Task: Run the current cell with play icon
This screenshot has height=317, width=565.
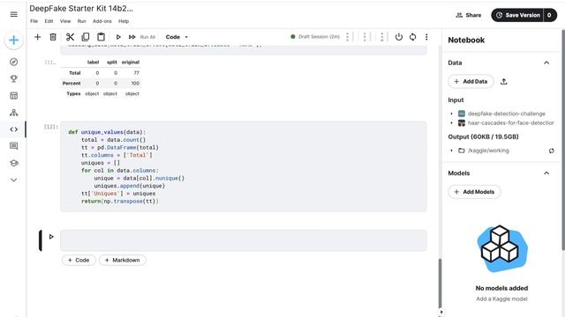Action: click(x=118, y=37)
